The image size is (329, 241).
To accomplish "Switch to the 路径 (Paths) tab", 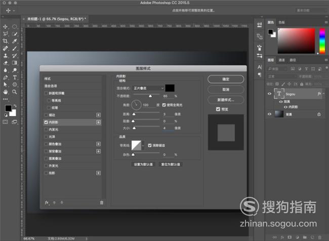I will pyautogui.click(x=293, y=60).
